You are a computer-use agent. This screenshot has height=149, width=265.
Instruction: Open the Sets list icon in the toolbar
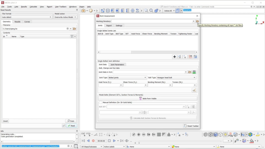click(123, 11)
